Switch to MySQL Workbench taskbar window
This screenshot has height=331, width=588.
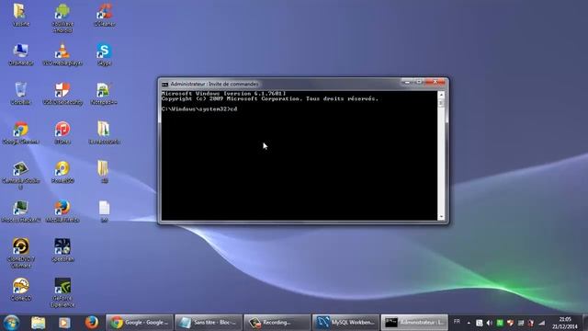[345, 323]
